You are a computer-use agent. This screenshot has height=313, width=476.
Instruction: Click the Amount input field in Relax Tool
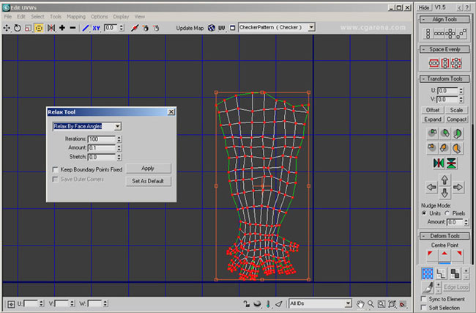point(101,148)
